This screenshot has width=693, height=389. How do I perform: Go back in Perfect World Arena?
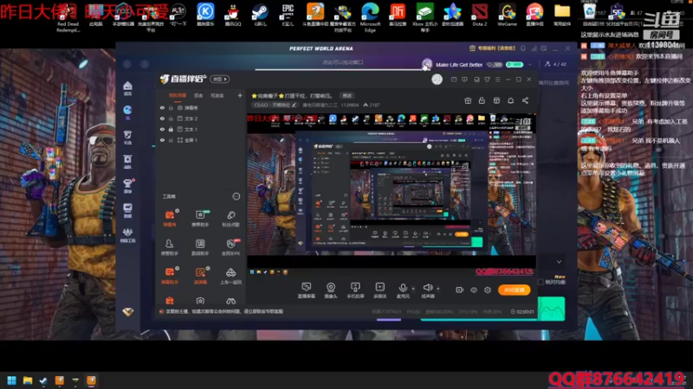[127, 64]
